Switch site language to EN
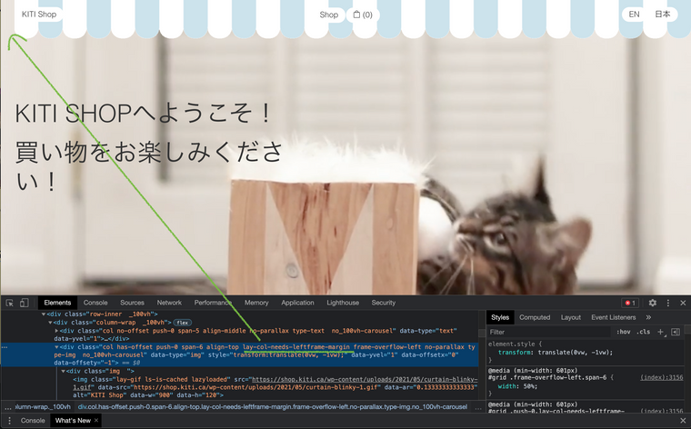Image resolution: width=691 pixels, height=429 pixels. pyautogui.click(x=634, y=15)
